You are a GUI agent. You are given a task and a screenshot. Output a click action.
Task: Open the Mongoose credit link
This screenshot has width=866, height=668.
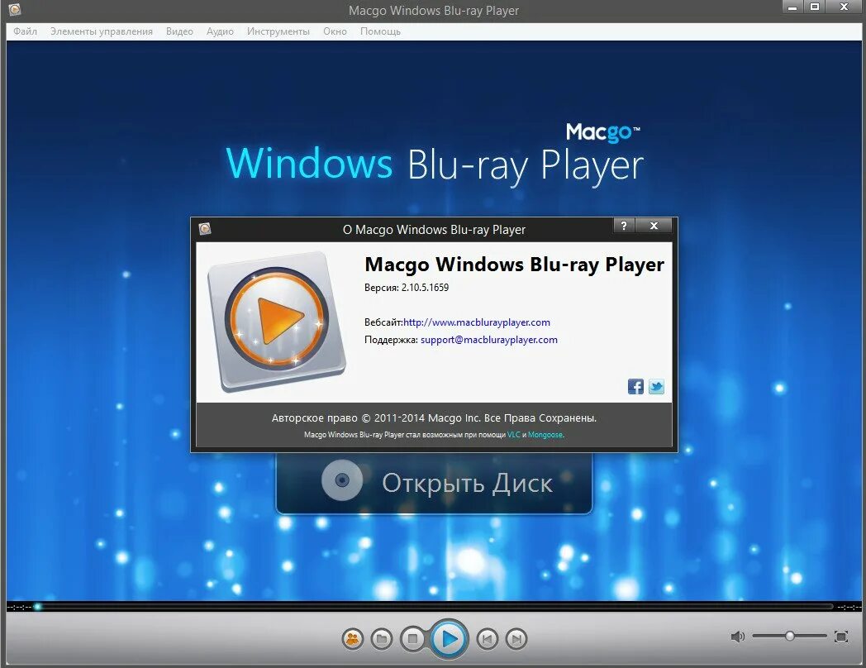click(545, 435)
